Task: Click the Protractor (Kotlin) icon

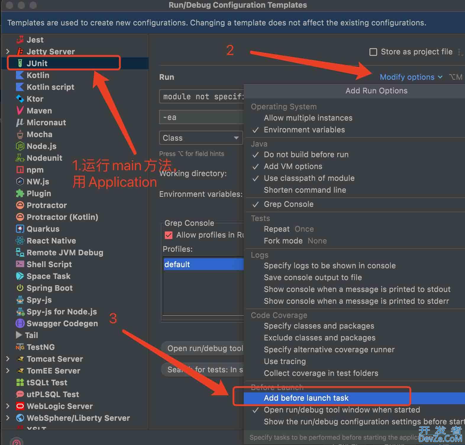Action: 20,217
